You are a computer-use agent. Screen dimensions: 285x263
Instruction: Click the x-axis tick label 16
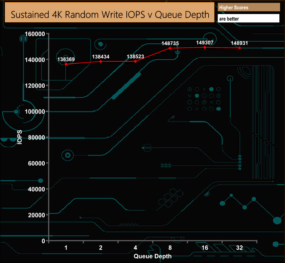pos(205,248)
